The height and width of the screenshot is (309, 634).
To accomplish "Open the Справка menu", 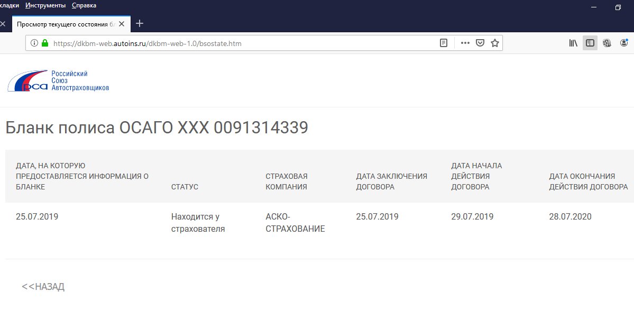I will click(x=84, y=5).
